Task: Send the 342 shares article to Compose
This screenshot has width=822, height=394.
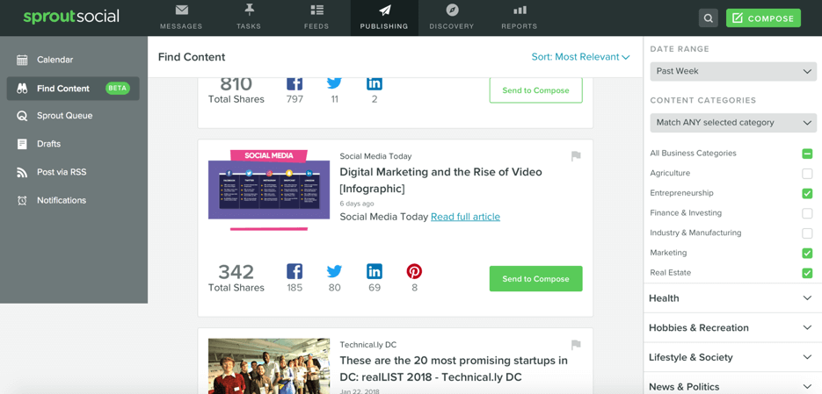Action: coord(535,279)
